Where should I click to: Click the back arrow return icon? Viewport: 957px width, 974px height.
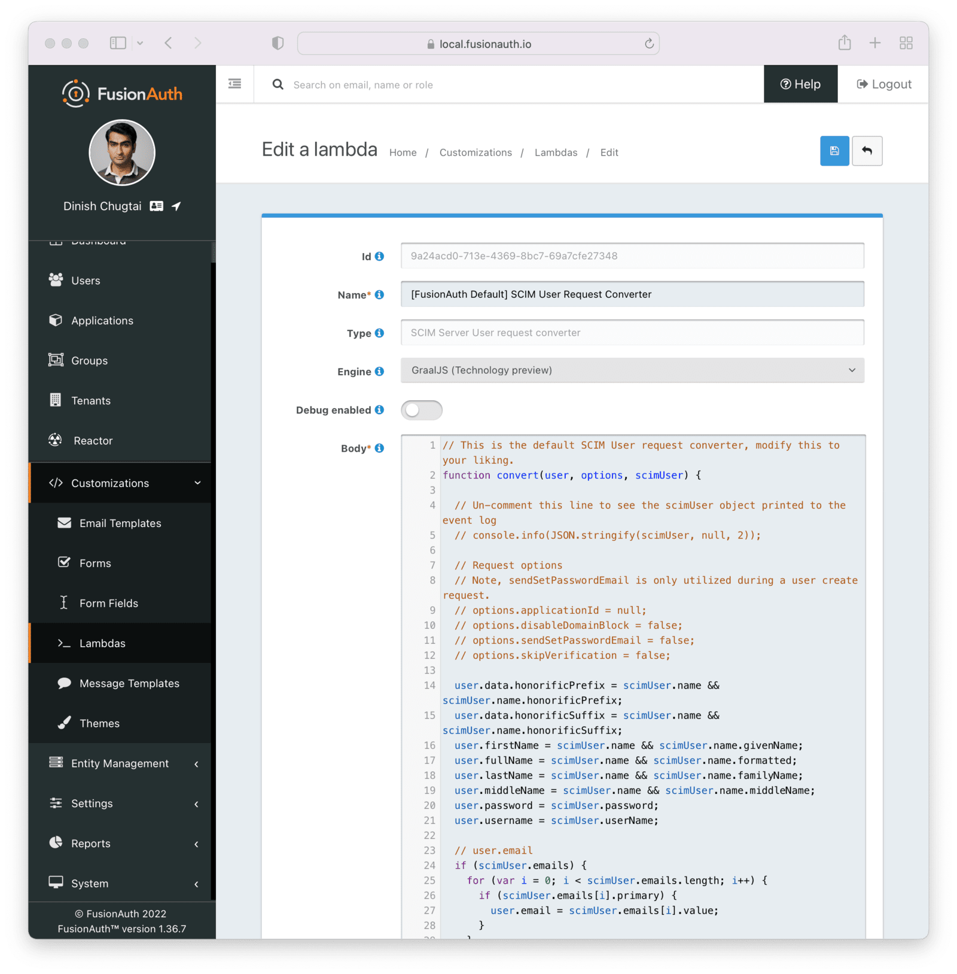click(867, 151)
